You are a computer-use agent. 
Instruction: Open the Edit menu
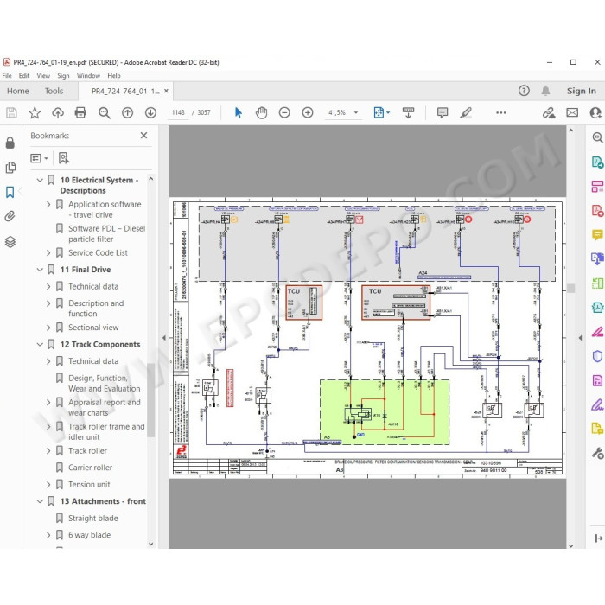point(24,76)
